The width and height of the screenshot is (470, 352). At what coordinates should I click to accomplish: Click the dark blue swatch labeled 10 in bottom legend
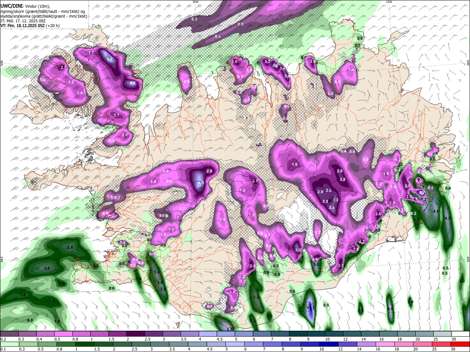pos(328,344)
